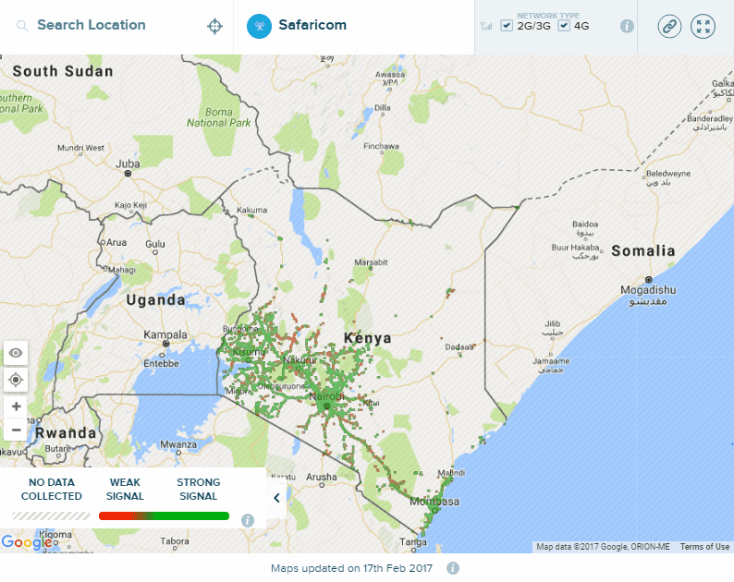The height and width of the screenshot is (582, 734).
Task: Click the 'Malindi' town label
Action: click(451, 472)
